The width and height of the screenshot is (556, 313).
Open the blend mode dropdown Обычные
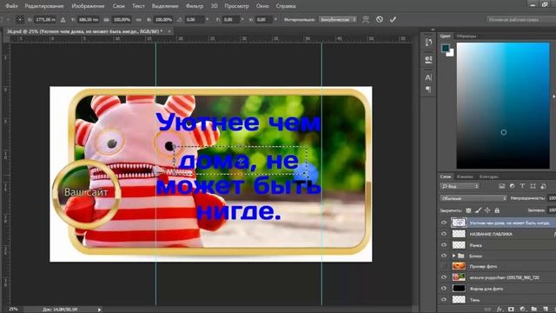click(x=473, y=198)
